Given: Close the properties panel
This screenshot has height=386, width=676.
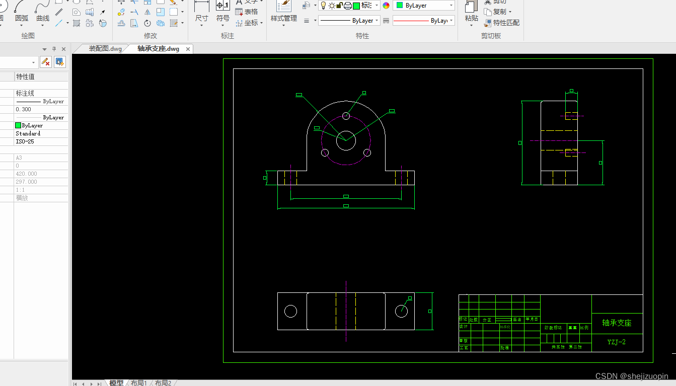Looking at the screenshot, I should (63, 49).
